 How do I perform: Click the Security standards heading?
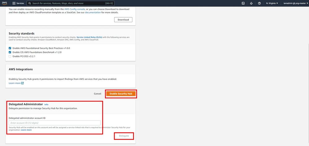click(x=22, y=33)
